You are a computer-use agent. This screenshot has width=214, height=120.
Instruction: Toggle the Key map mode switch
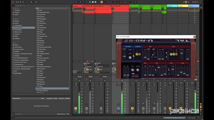point(189,2)
